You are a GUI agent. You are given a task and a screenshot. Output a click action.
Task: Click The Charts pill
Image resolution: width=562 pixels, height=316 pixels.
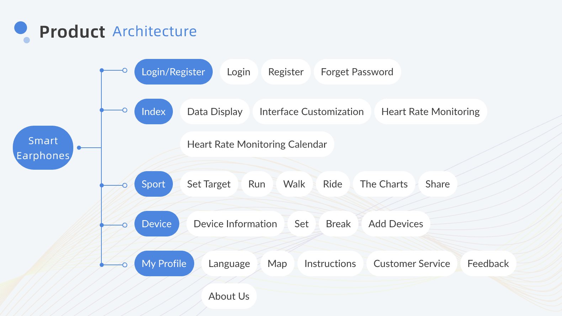tap(384, 184)
